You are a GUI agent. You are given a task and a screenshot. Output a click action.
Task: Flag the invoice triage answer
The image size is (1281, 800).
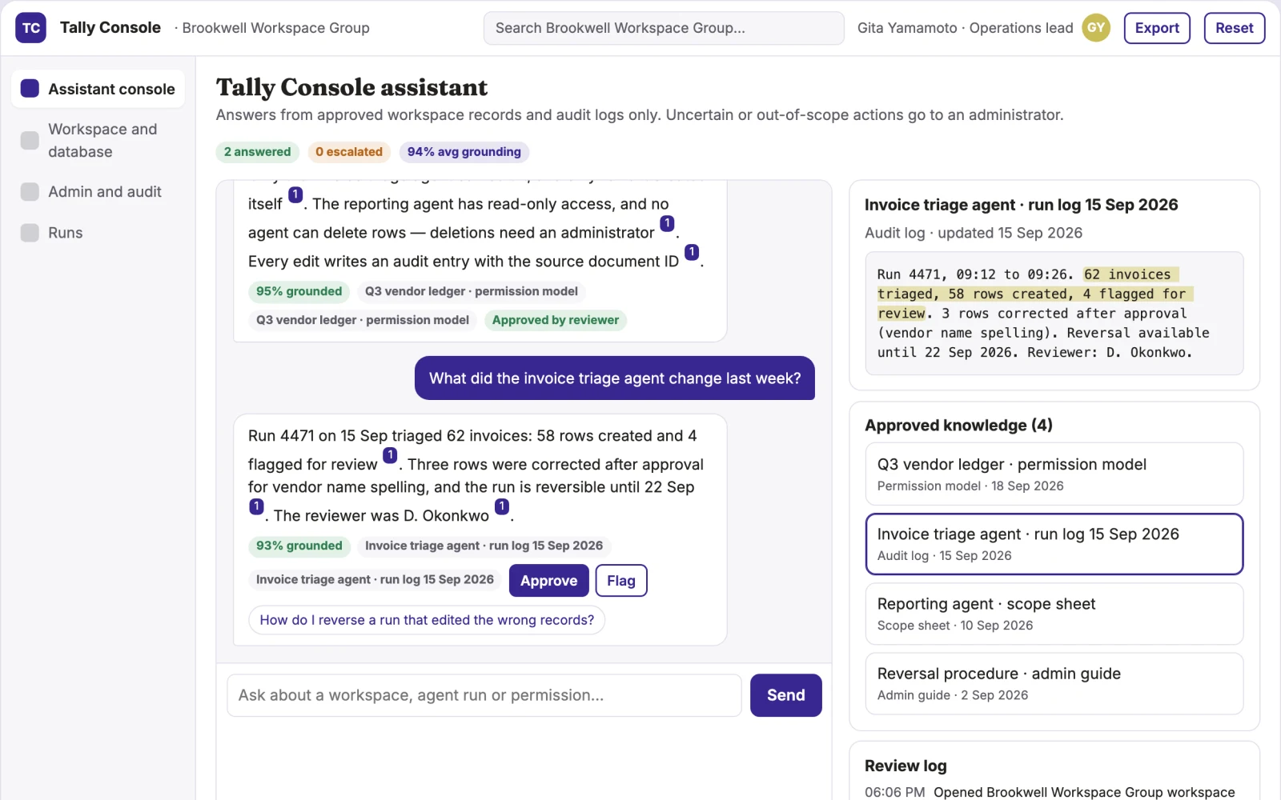[621, 581]
